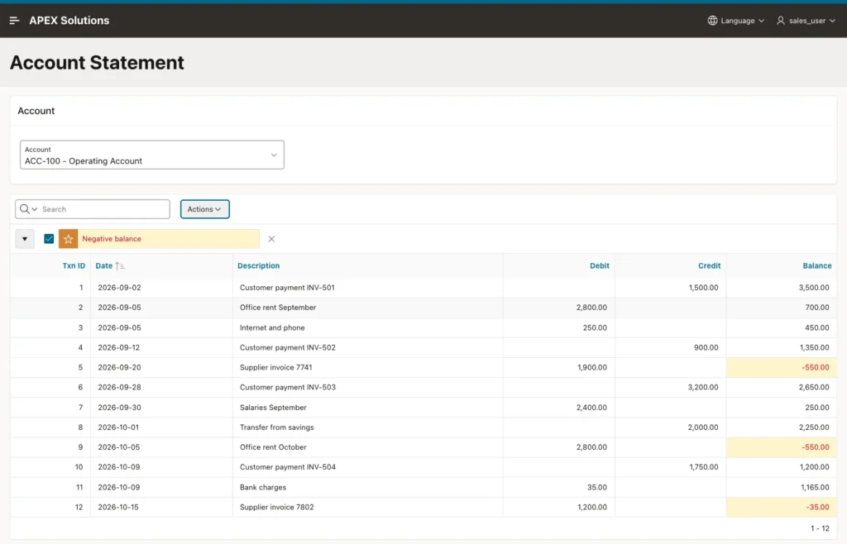Click the 1,500.00 credit value

click(703, 288)
